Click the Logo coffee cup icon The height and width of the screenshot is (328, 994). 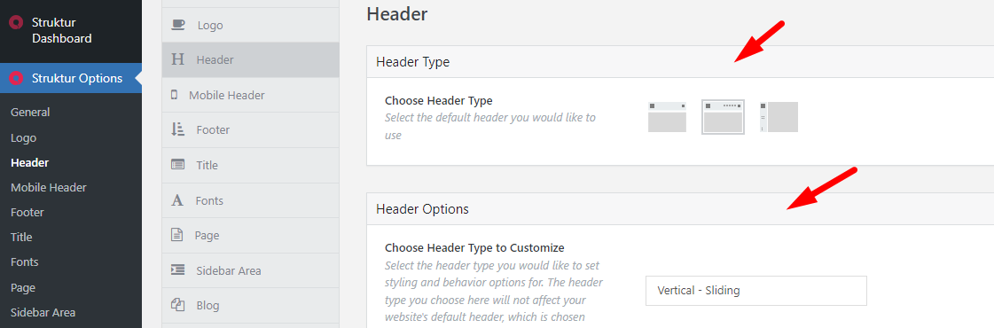click(x=178, y=25)
